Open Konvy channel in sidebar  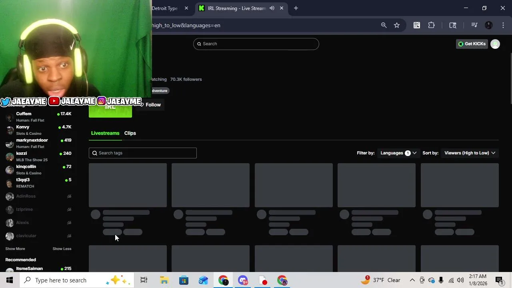(x=38, y=130)
